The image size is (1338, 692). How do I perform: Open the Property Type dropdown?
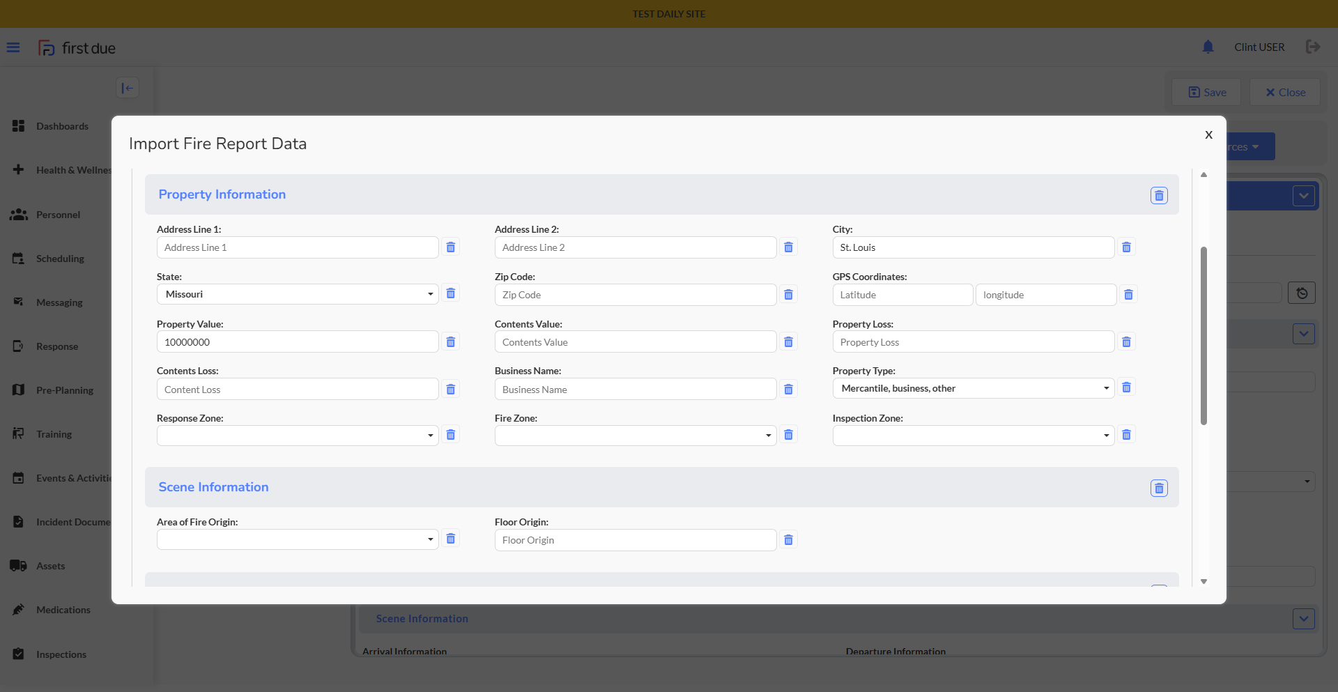pos(973,388)
